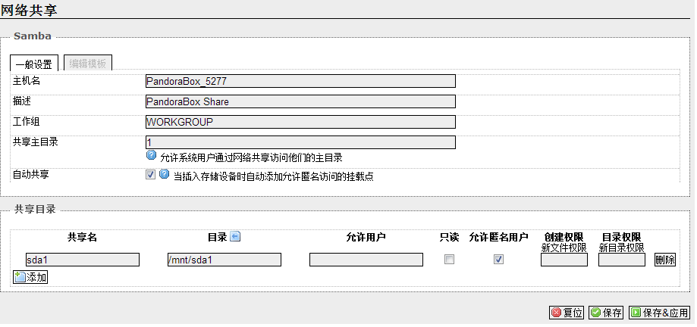
Task: Focus the 主机名 field PandoraBox_5277
Action: tap(300, 81)
